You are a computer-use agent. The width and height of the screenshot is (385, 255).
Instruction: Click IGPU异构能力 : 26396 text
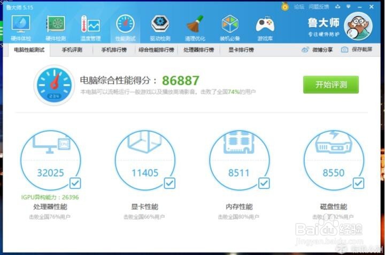click(x=50, y=197)
